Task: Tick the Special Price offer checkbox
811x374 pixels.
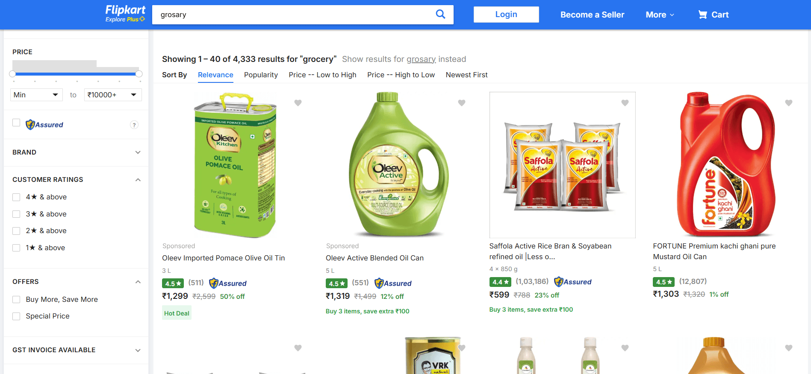Action: click(16, 316)
